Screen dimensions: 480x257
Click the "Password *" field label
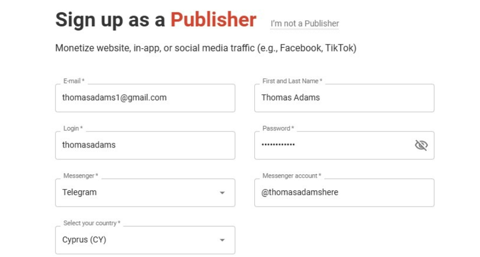point(278,128)
